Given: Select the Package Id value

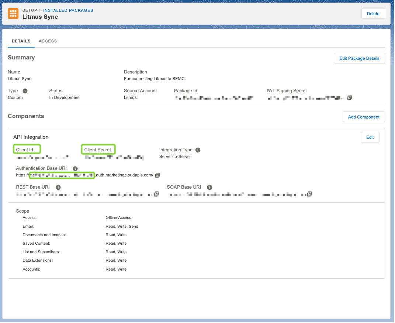Looking at the screenshot, I should point(214,97).
